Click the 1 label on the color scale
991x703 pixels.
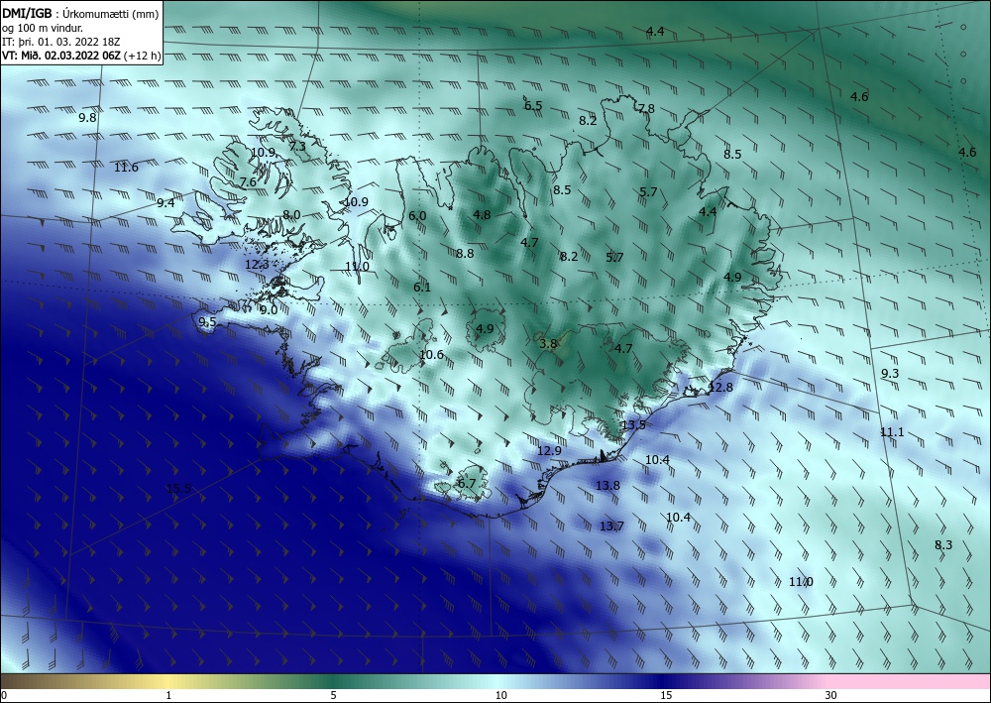[x=168, y=696]
